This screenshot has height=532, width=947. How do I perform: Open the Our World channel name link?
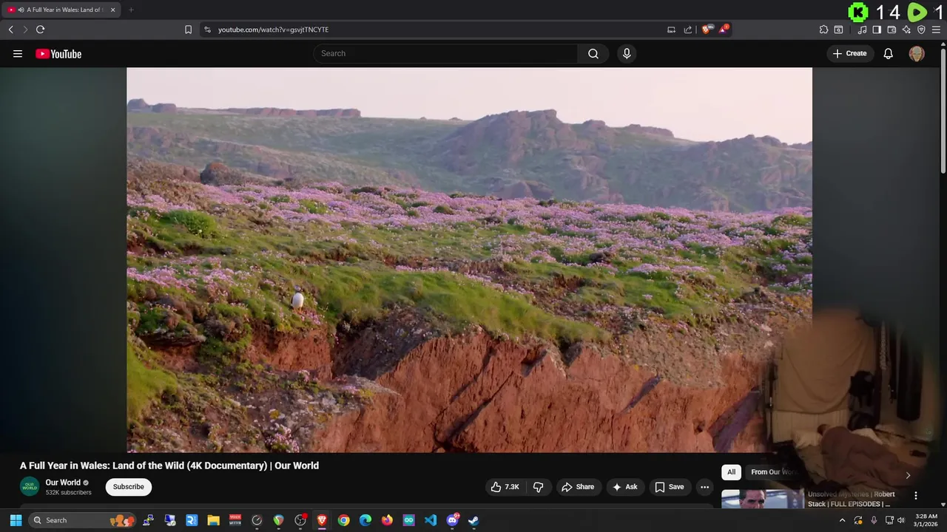63,482
